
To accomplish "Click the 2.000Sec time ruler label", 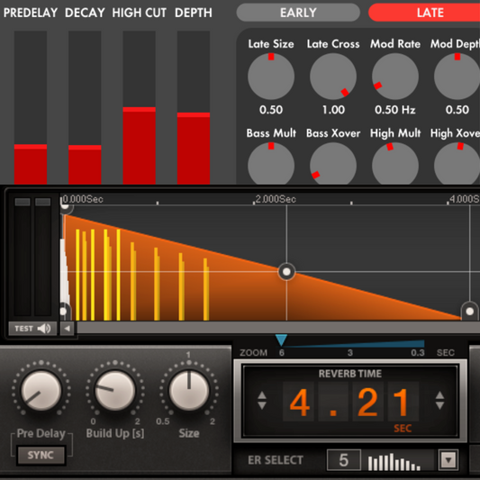I will (276, 199).
